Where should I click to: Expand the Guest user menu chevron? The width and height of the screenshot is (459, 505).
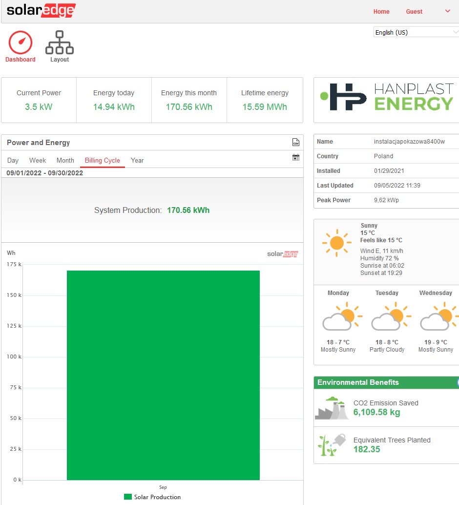pyautogui.click(x=448, y=11)
